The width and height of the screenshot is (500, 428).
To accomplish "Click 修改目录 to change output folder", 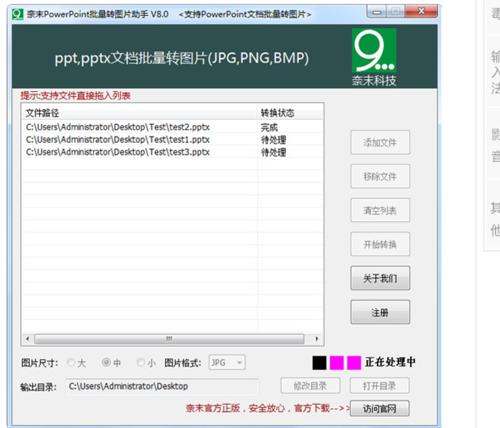I will [x=310, y=386].
